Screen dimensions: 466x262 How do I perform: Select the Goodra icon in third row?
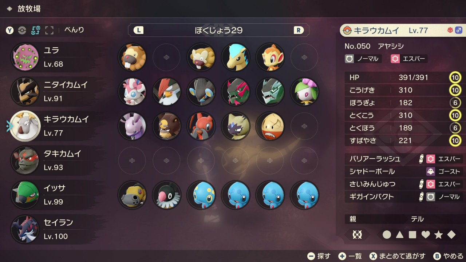point(132,126)
